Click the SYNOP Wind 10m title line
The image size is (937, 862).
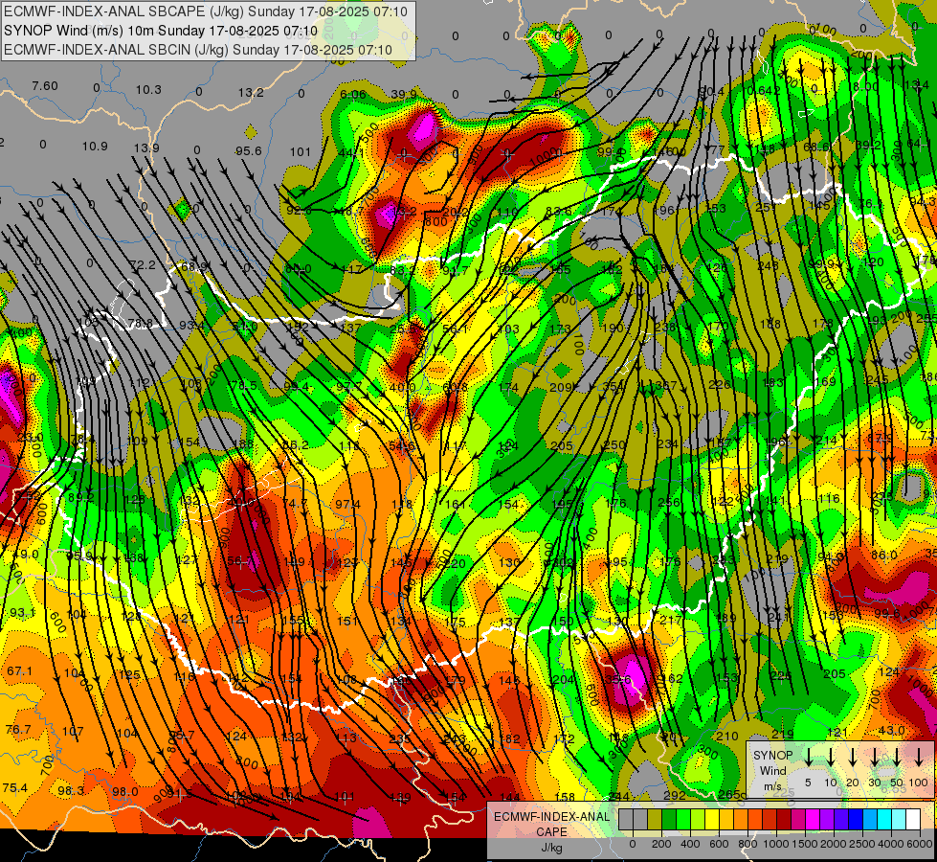tap(161, 31)
